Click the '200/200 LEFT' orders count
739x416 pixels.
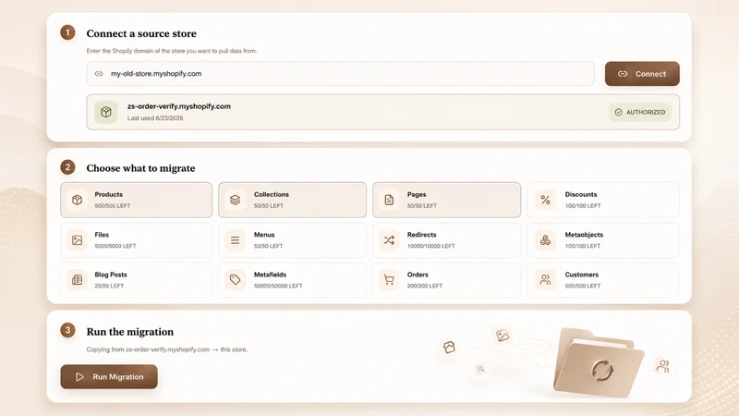[x=425, y=286]
